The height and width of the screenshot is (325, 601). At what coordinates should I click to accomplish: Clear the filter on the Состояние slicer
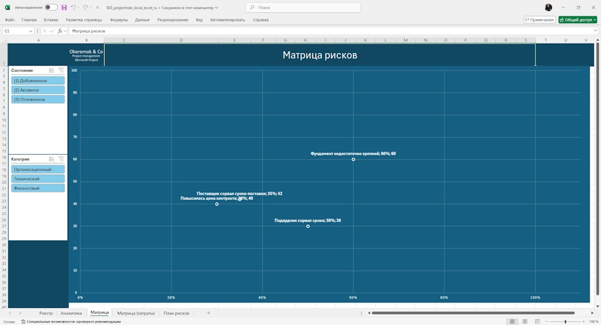pos(61,70)
